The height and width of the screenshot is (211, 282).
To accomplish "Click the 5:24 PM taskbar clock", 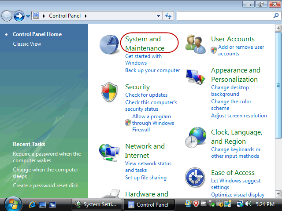I will click(x=265, y=204).
